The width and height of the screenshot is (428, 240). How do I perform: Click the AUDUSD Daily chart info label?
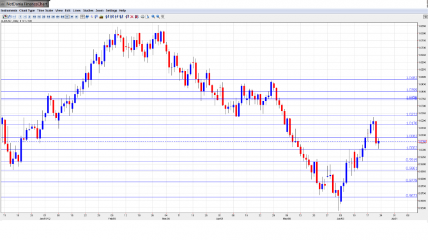tap(17, 20)
